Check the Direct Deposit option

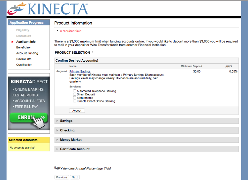[x=74, y=94]
